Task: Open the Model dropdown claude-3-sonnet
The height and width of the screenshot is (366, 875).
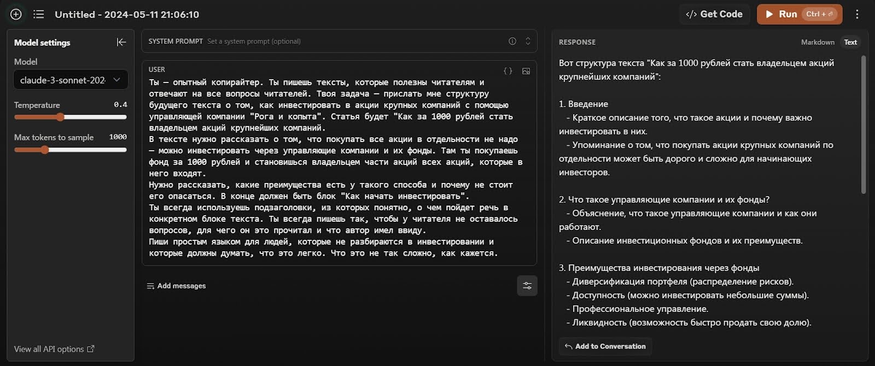Action: click(x=71, y=80)
